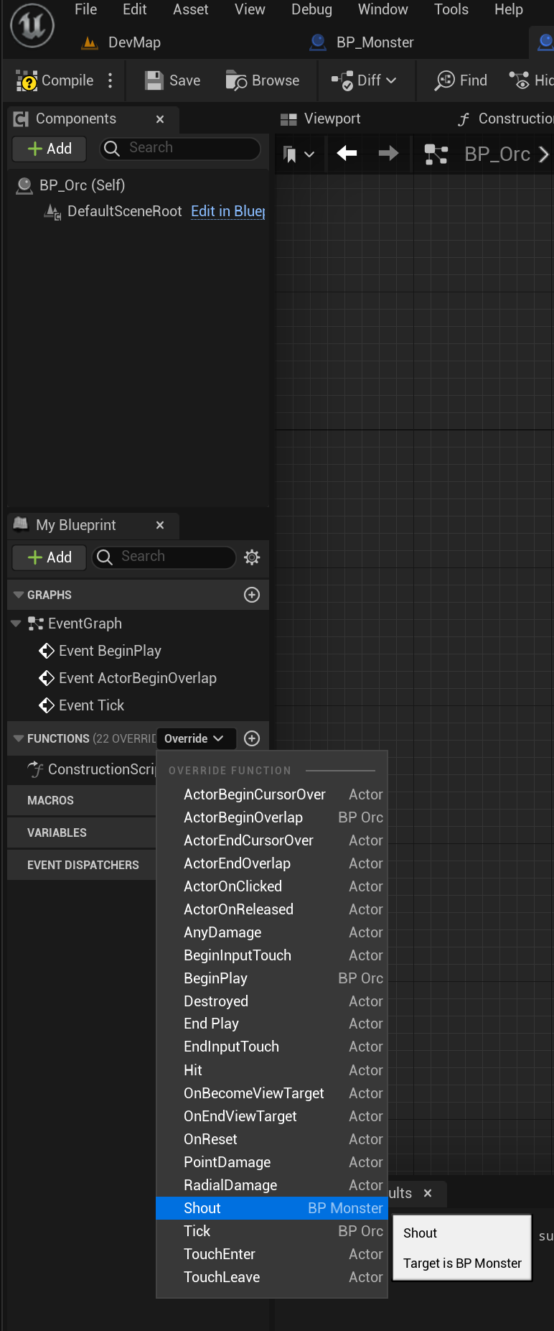Expand the VARIABLES section
Viewport: 554px width, 1331px height.
[x=57, y=833]
